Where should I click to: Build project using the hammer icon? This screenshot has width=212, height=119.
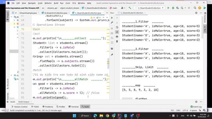[x=130, y=8]
